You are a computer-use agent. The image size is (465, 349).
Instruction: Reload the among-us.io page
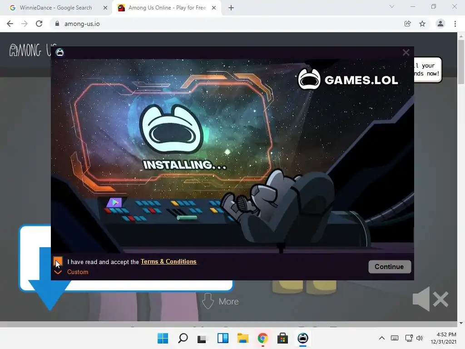click(x=39, y=24)
